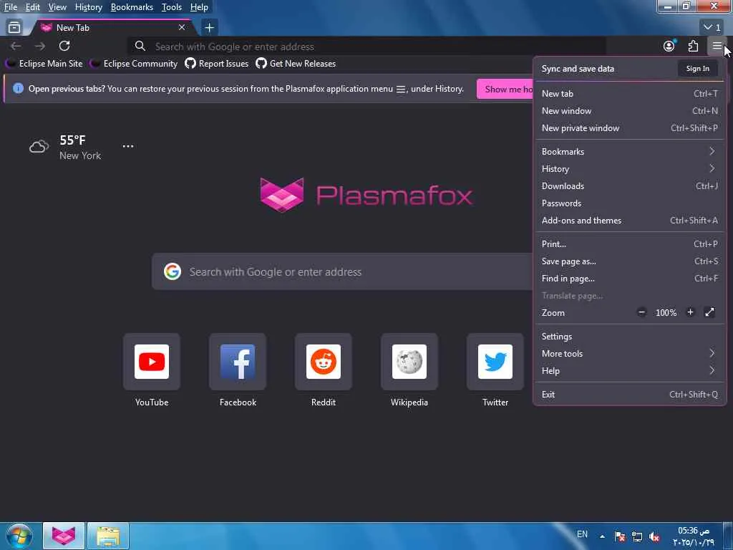Image resolution: width=733 pixels, height=550 pixels.
Task: Open Downloads from the app menu
Action: (629, 186)
